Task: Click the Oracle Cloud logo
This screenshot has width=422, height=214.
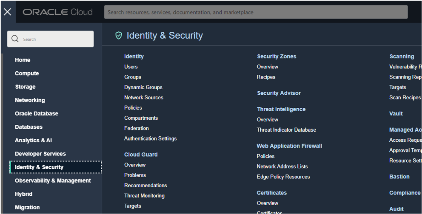Action: (x=57, y=12)
